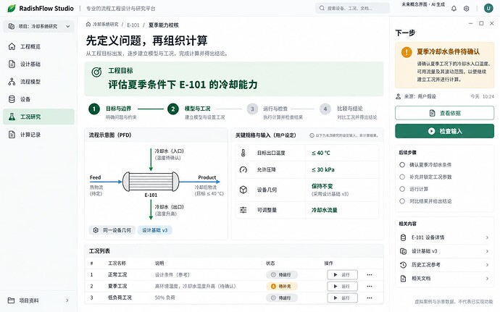This screenshot has width=500, height=312.
Task: Select the 补充并锁定工况参数 radio option
Action: coord(402,177)
